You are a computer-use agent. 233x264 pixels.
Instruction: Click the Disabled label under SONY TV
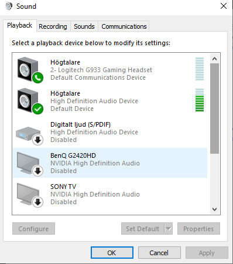tap(63, 202)
